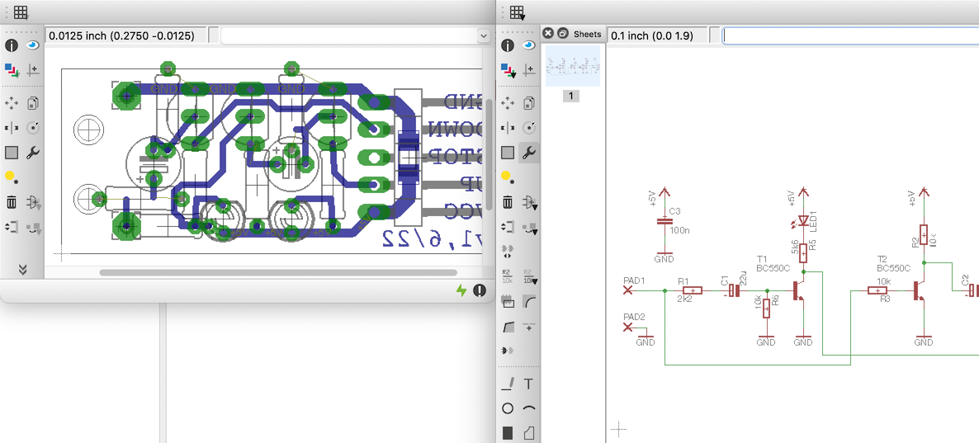Toggle the Show eye icon in board editor

click(33, 45)
